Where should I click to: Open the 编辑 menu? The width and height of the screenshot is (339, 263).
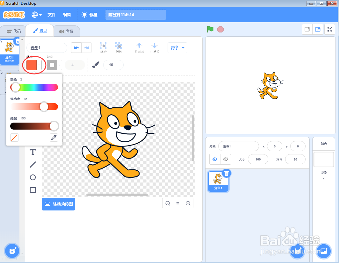click(x=67, y=15)
